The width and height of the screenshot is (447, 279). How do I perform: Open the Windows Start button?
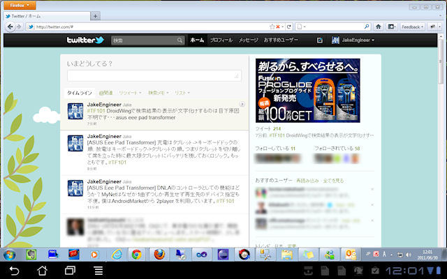[x=10, y=255]
